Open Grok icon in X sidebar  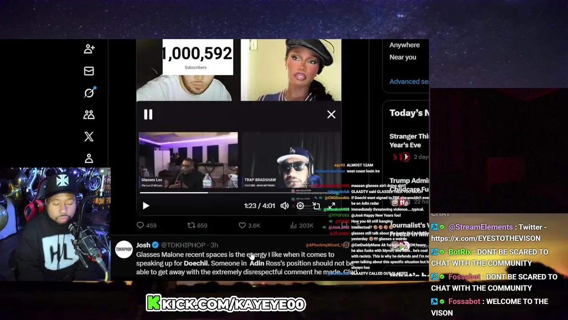pyautogui.click(x=89, y=92)
